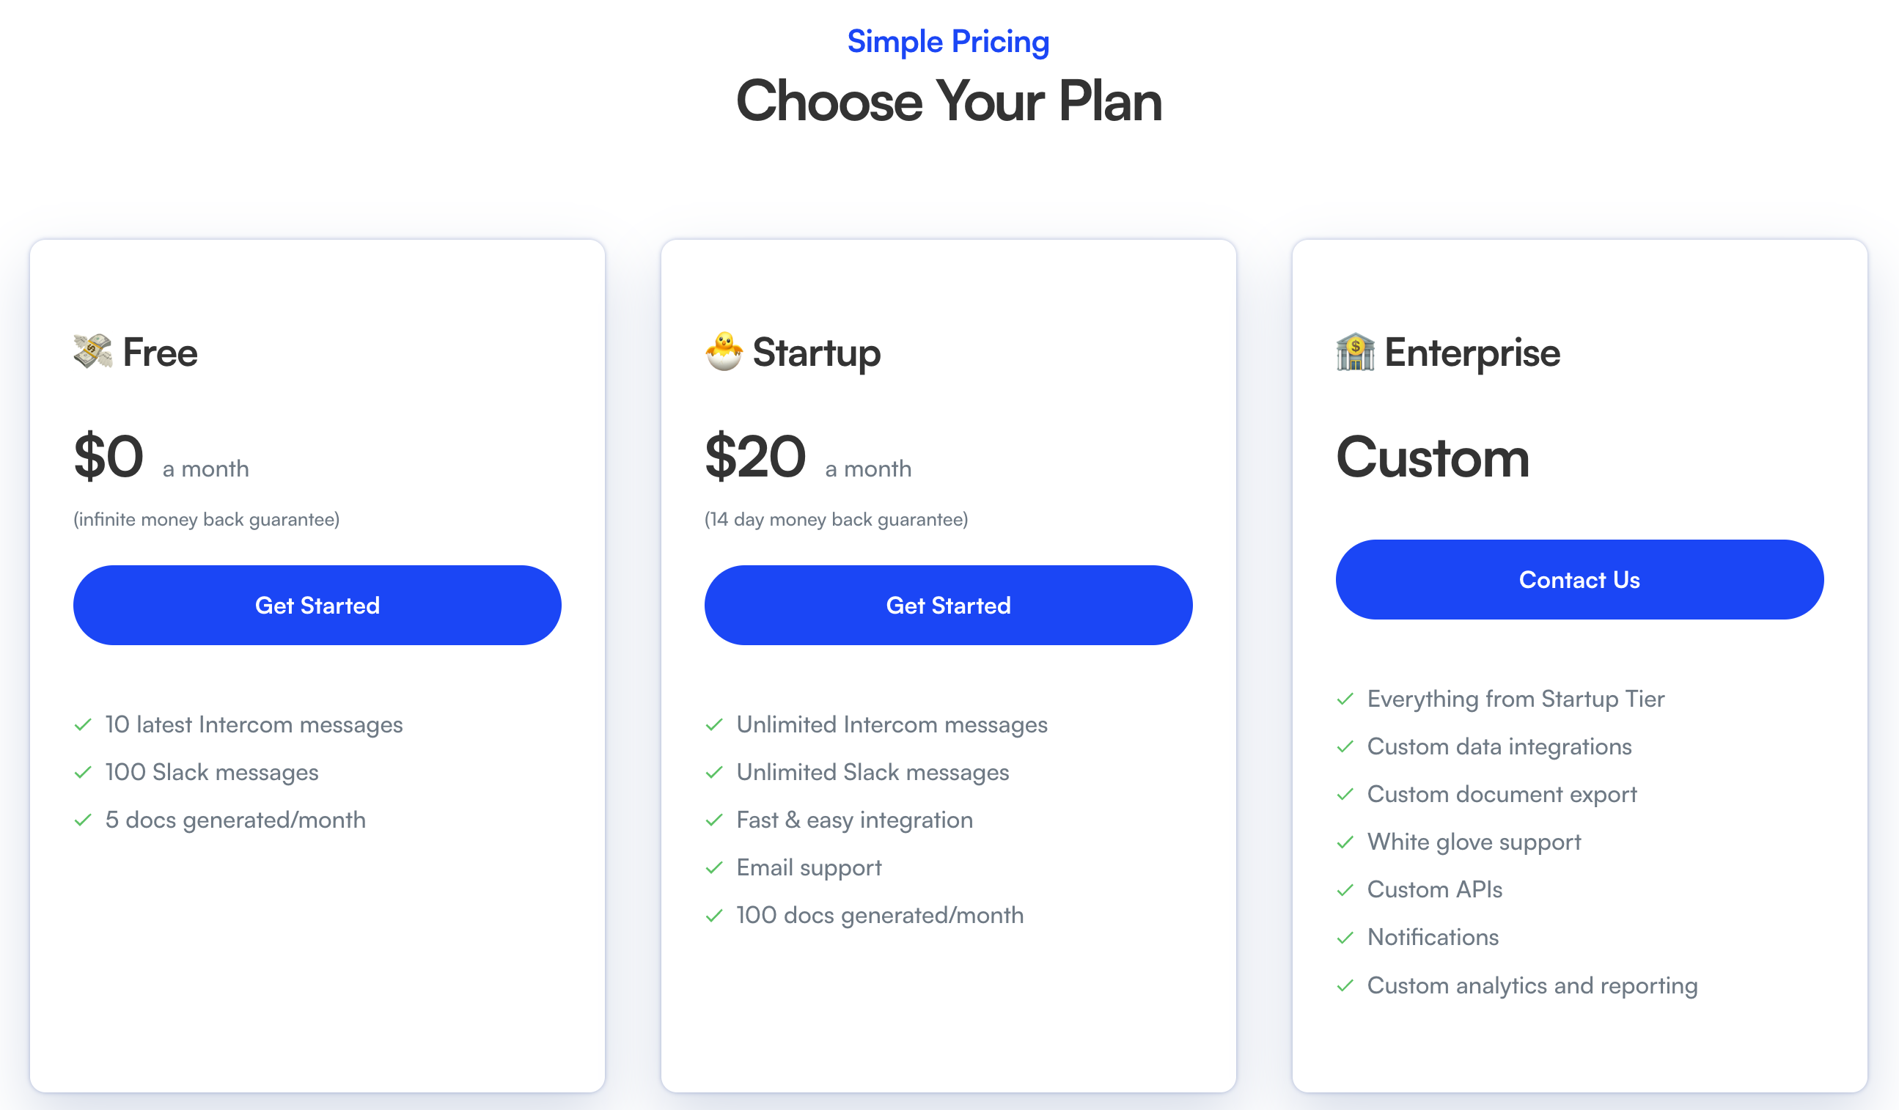The image size is (1899, 1110).
Task: Click the checkmark beside White glove support
Action: (x=1345, y=842)
